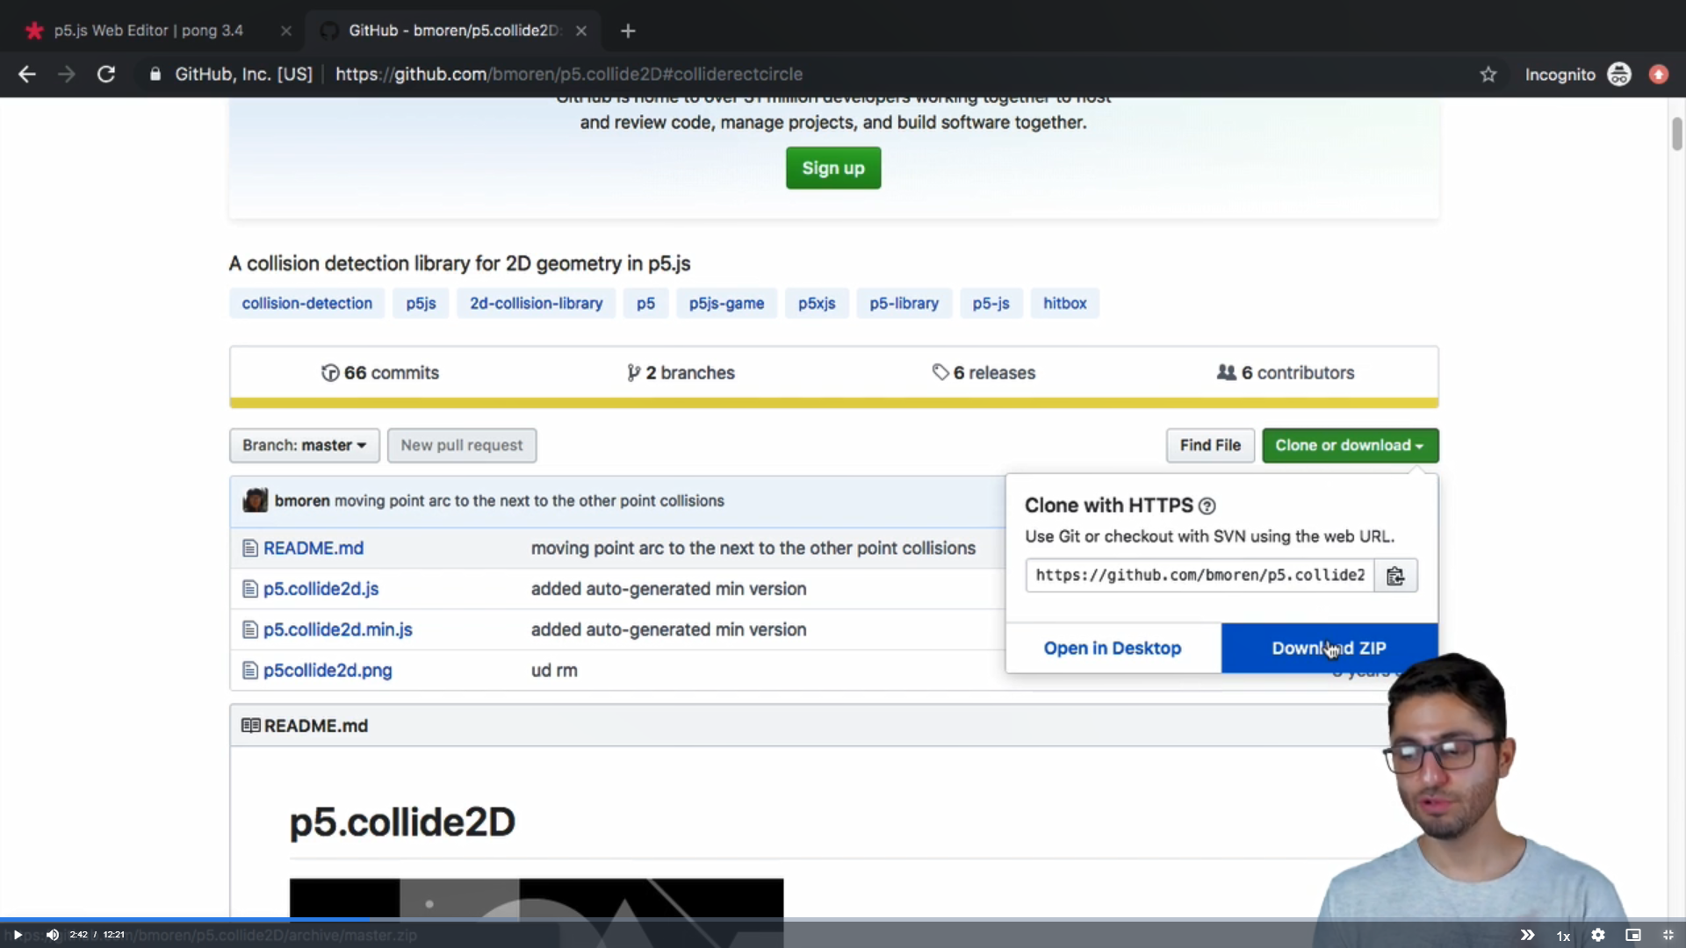
Task: Click the book icon in README.md header
Action: (250, 726)
